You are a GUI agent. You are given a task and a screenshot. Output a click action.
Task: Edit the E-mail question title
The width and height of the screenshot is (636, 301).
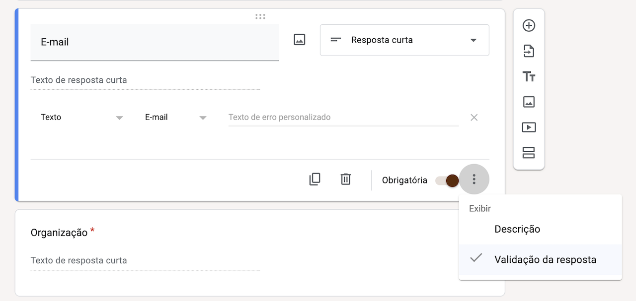[154, 42]
